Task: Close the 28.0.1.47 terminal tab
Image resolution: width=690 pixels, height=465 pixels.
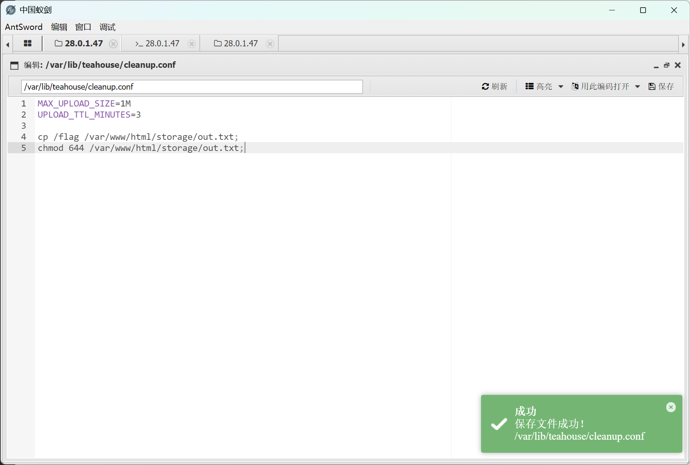Action: click(192, 44)
